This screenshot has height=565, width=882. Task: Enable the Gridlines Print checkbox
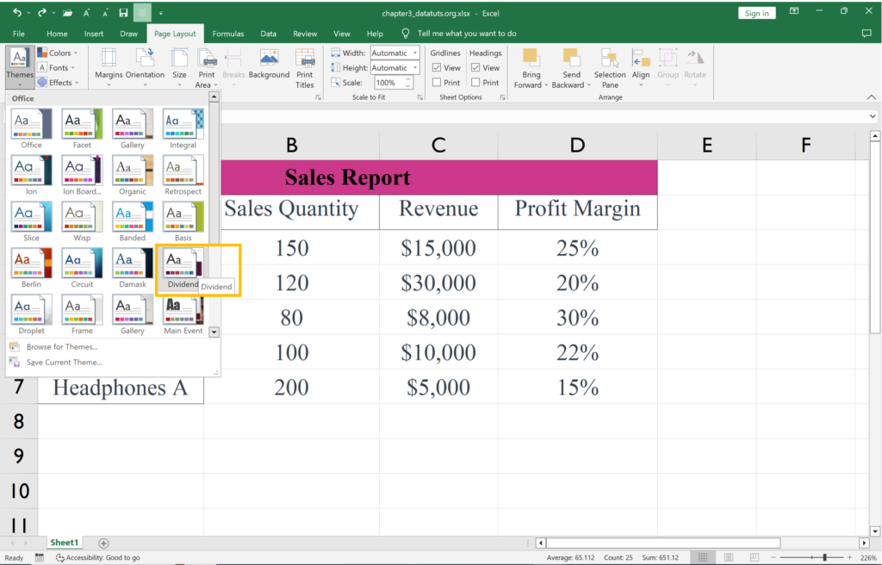(x=437, y=83)
